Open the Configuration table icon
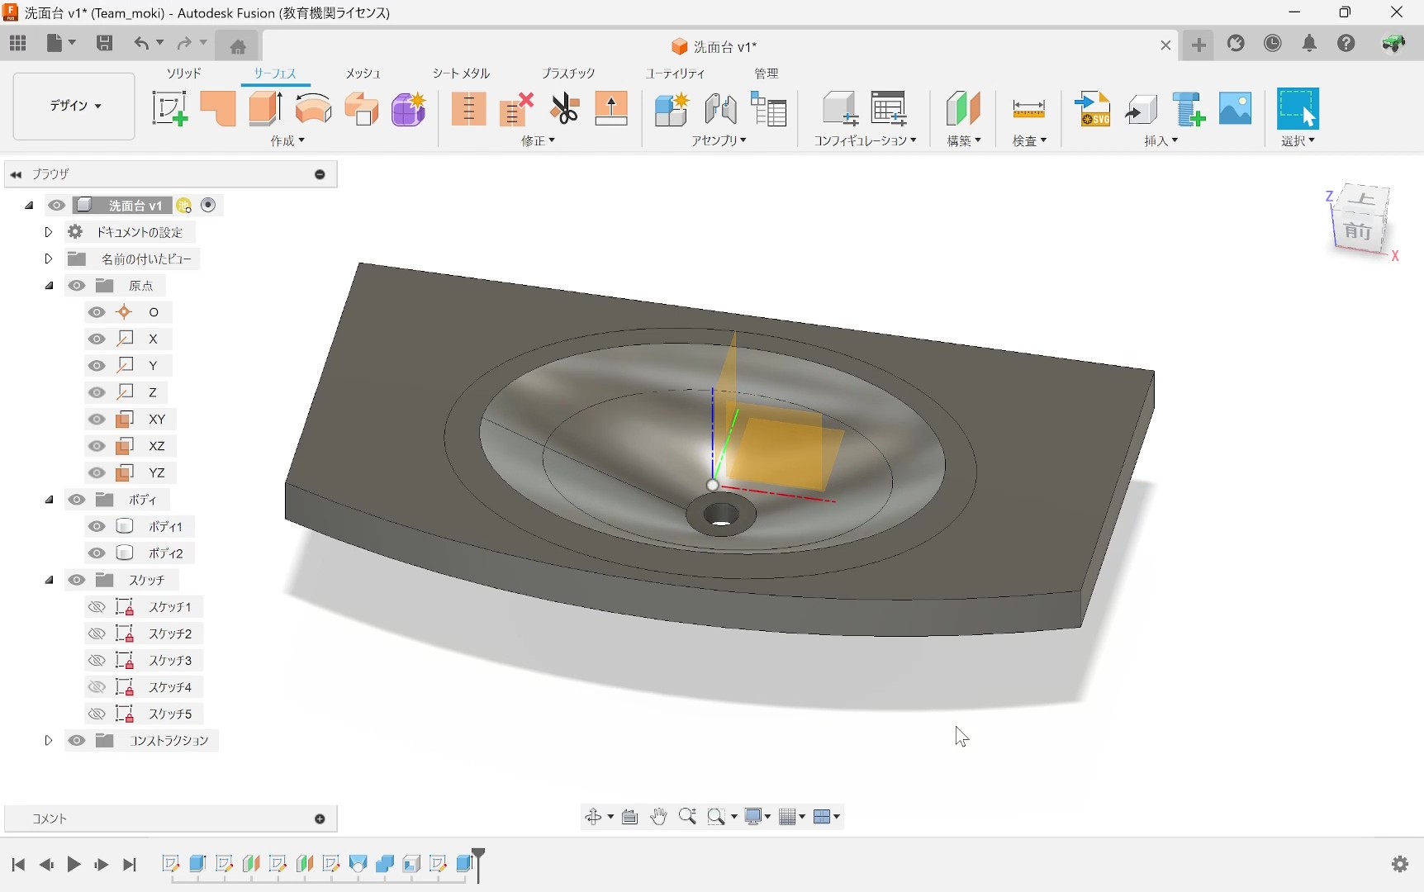The width and height of the screenshot is (1424, 892). tap(889, 109)
